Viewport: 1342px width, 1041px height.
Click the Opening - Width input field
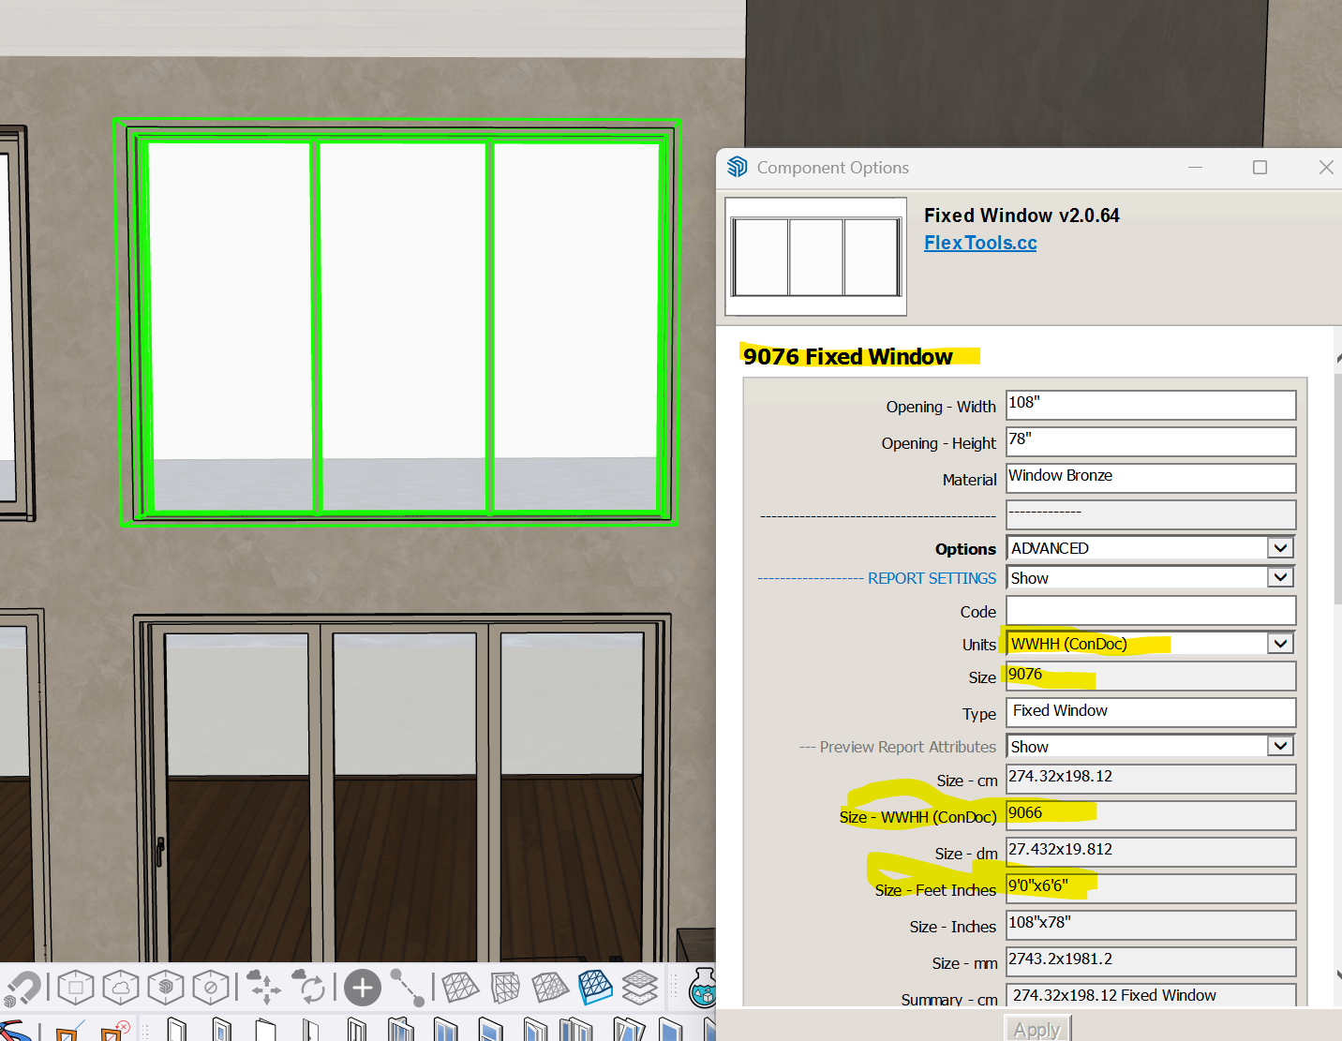(1150, 405)
